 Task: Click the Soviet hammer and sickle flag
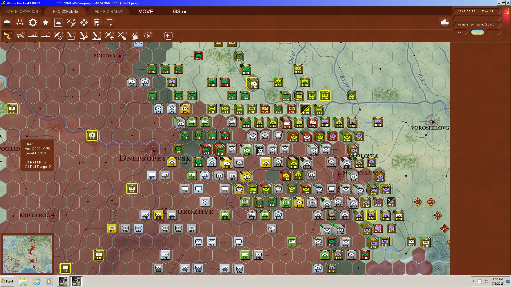click(x=506, y=12)
